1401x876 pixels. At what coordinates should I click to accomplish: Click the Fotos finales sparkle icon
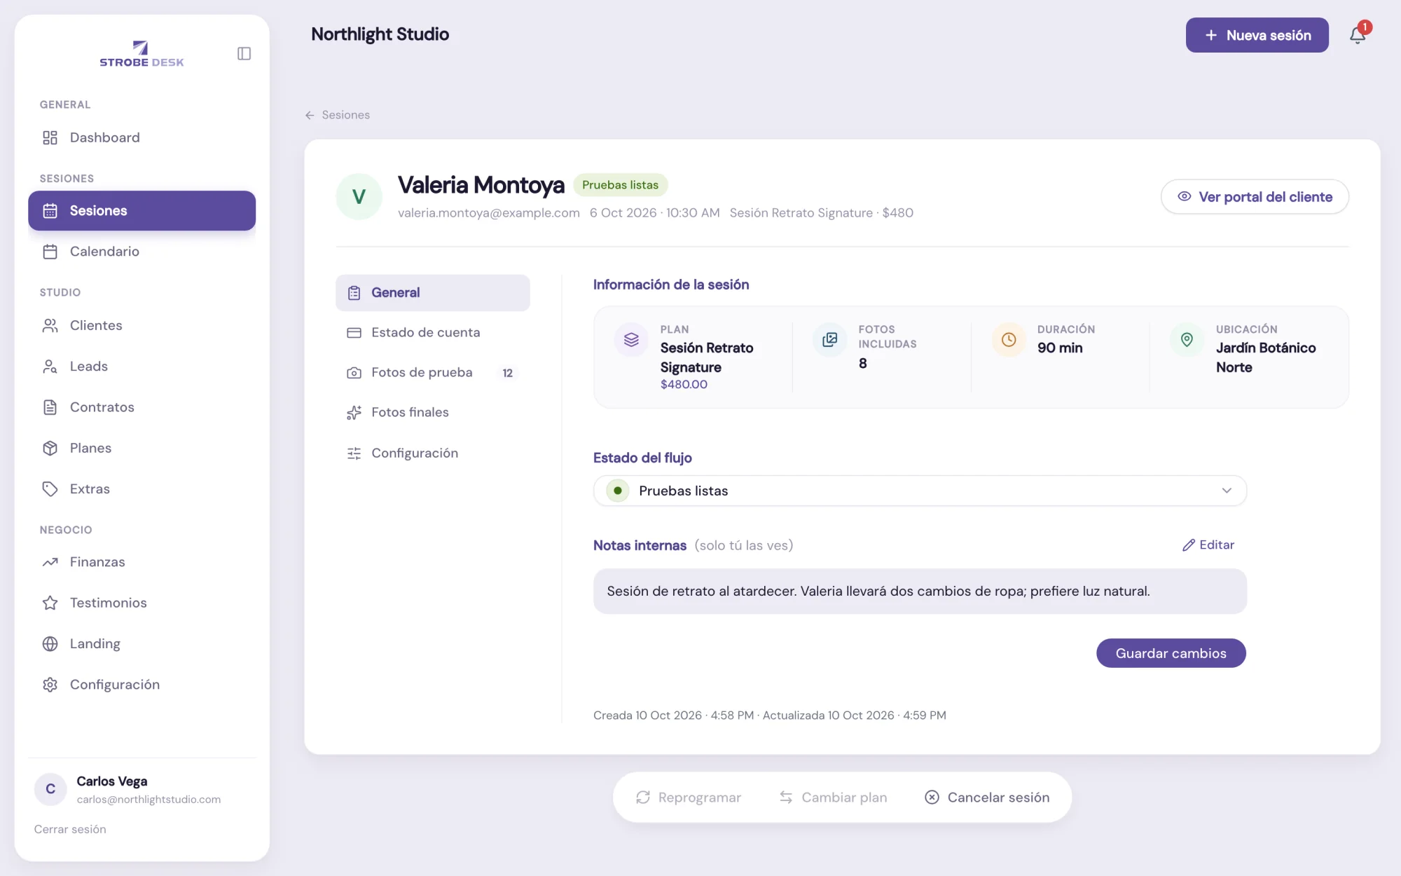(x=354, y=413)
